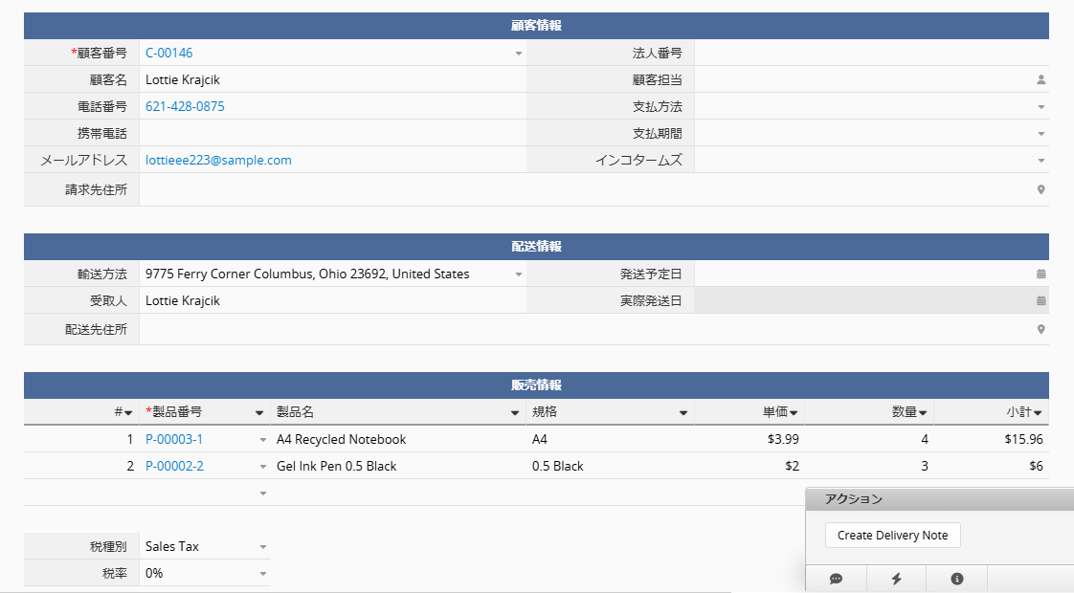
Task: Click the map pin in 請求先住所 field
Action: tap(1041, 190)
